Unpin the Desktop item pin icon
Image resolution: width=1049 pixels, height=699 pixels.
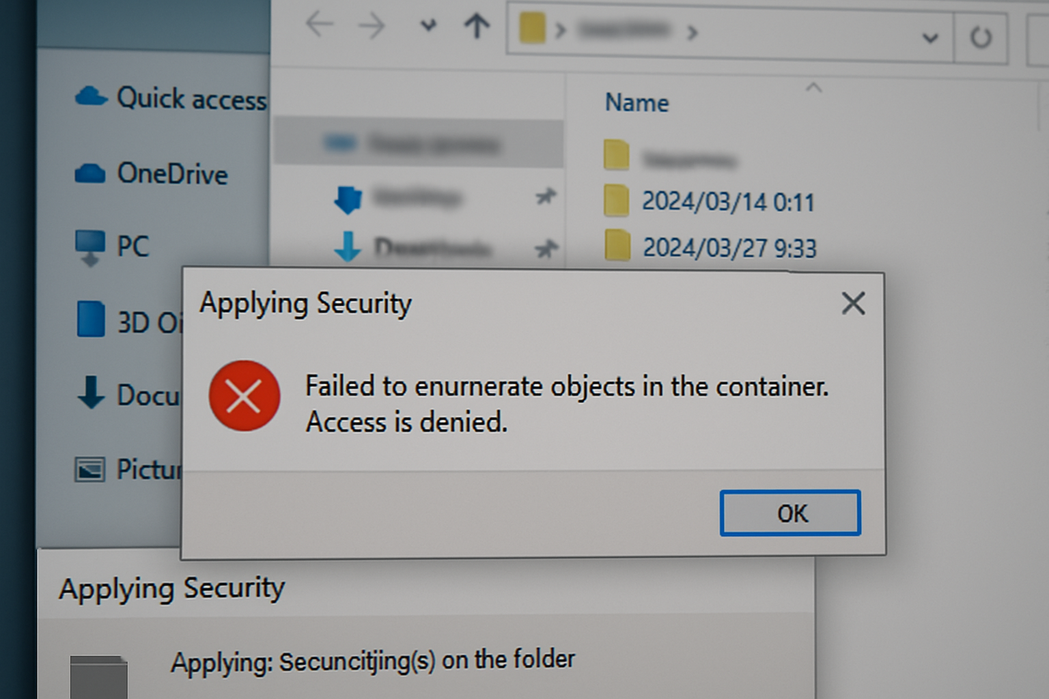pyautogui.click(x=546, y=197)
